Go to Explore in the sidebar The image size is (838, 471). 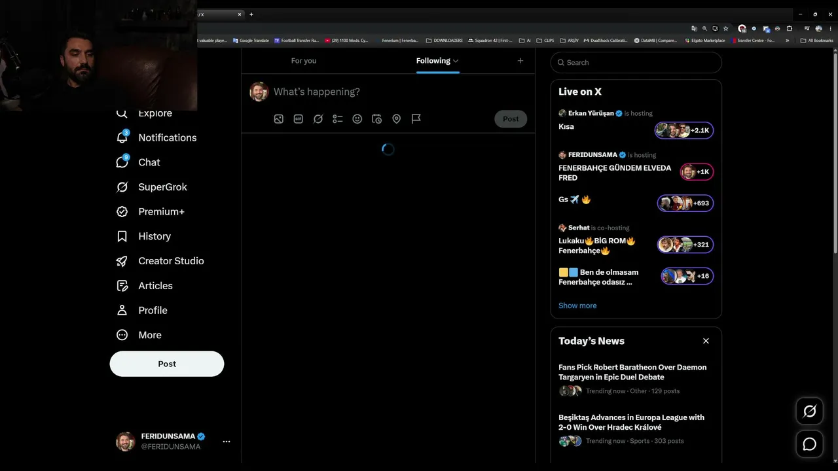pyautogui.click(x=155, y=113)
